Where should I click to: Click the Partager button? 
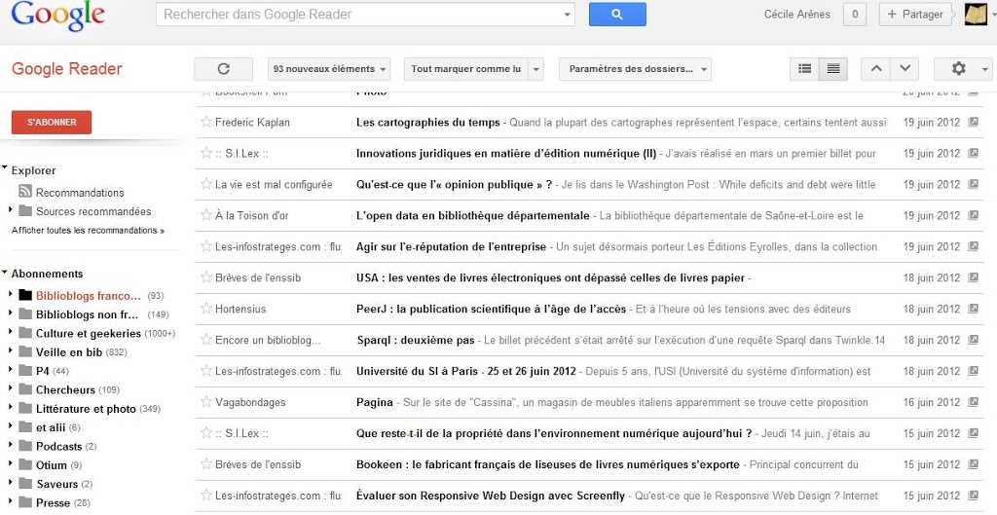(915, 14)
